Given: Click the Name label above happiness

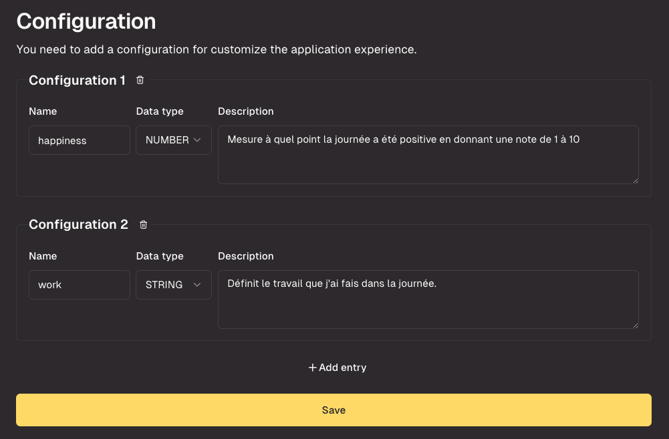Looking at the screenshot, I should point(43,111).
